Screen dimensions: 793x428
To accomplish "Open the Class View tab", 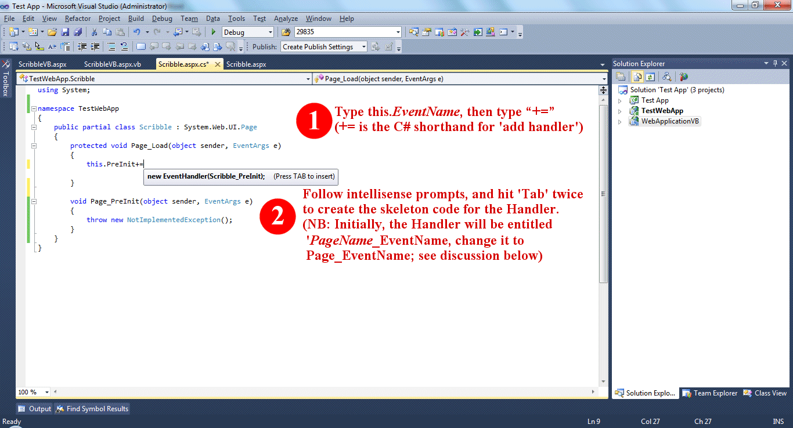I will [765, 393].
